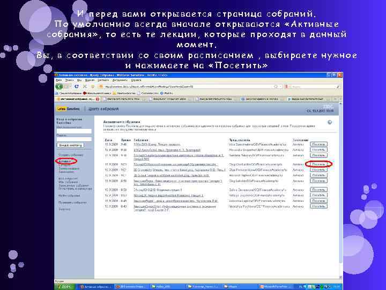Open the Закладки menu

click(103, 80)
